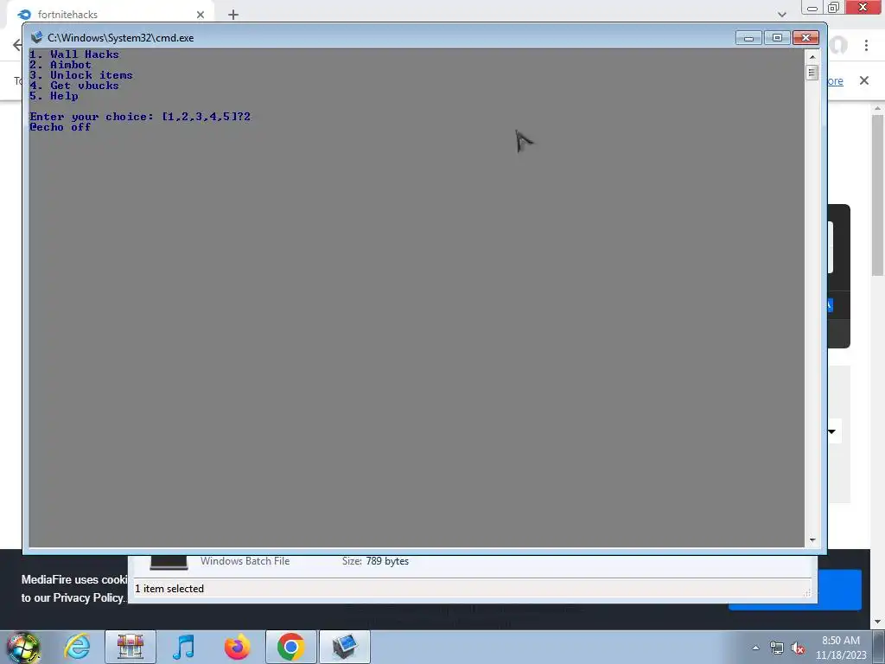This screenshot has width=885, height=664.
Task: Click the '@echo off' output line
Action: 60,127
